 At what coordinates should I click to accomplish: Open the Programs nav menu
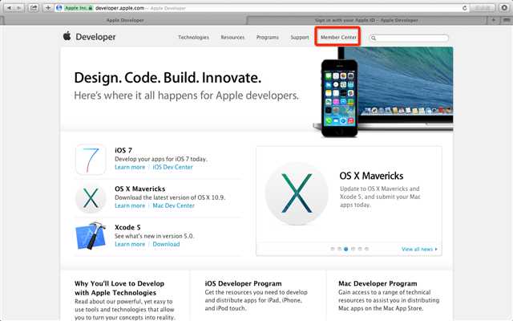click(267, 38)
